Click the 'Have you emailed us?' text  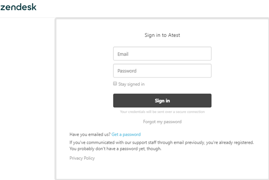coord(90,134)
